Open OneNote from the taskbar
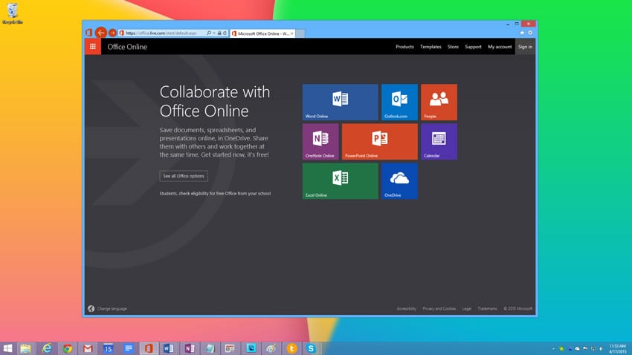The width and height of the screenshot is (632, 355). (190, 348)
